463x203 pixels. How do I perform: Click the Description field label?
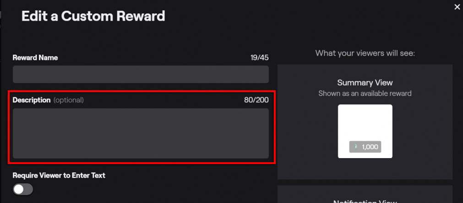pyautogui.click(x=32, y=100)
